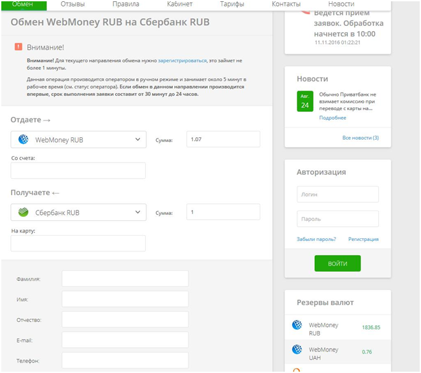Click the E-mail input field

pos(125,340)
